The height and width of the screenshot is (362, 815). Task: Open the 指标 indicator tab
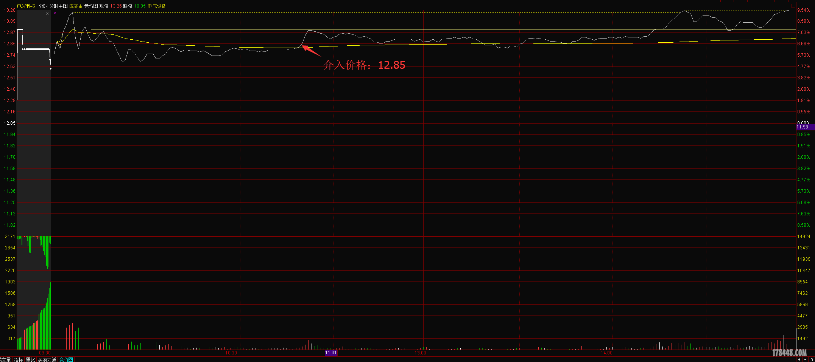tap(19, 359)
